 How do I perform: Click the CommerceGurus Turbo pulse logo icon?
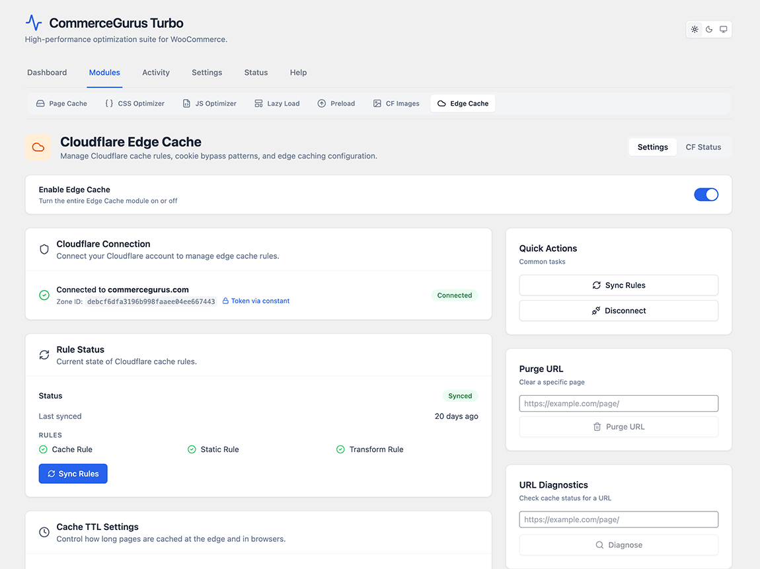(x=34, y=22)
